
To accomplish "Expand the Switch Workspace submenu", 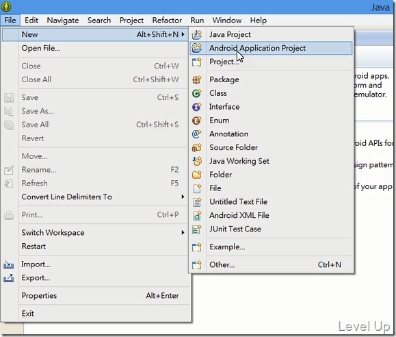I will 183,232.
